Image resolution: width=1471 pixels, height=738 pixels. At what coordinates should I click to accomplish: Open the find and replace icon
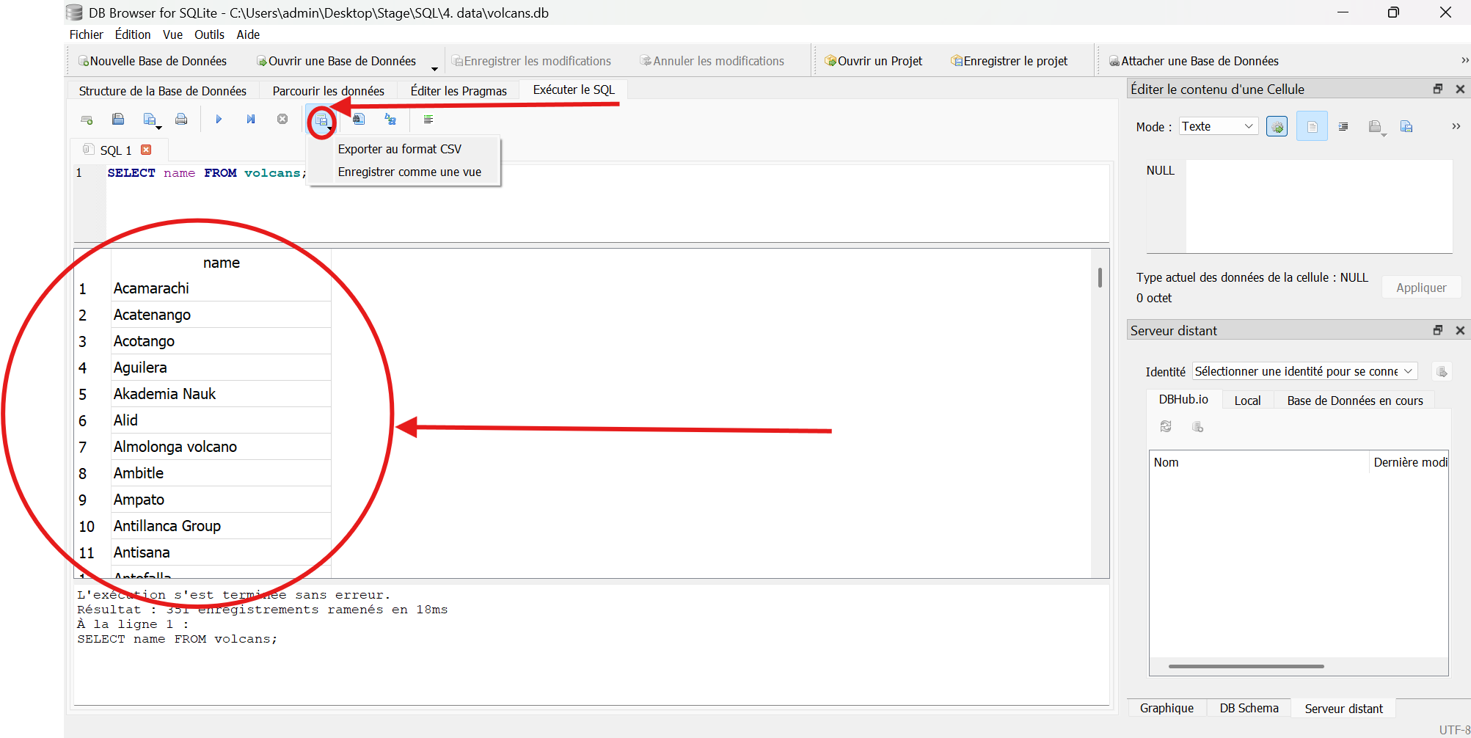pyautogui.click(x=390, y=120)
